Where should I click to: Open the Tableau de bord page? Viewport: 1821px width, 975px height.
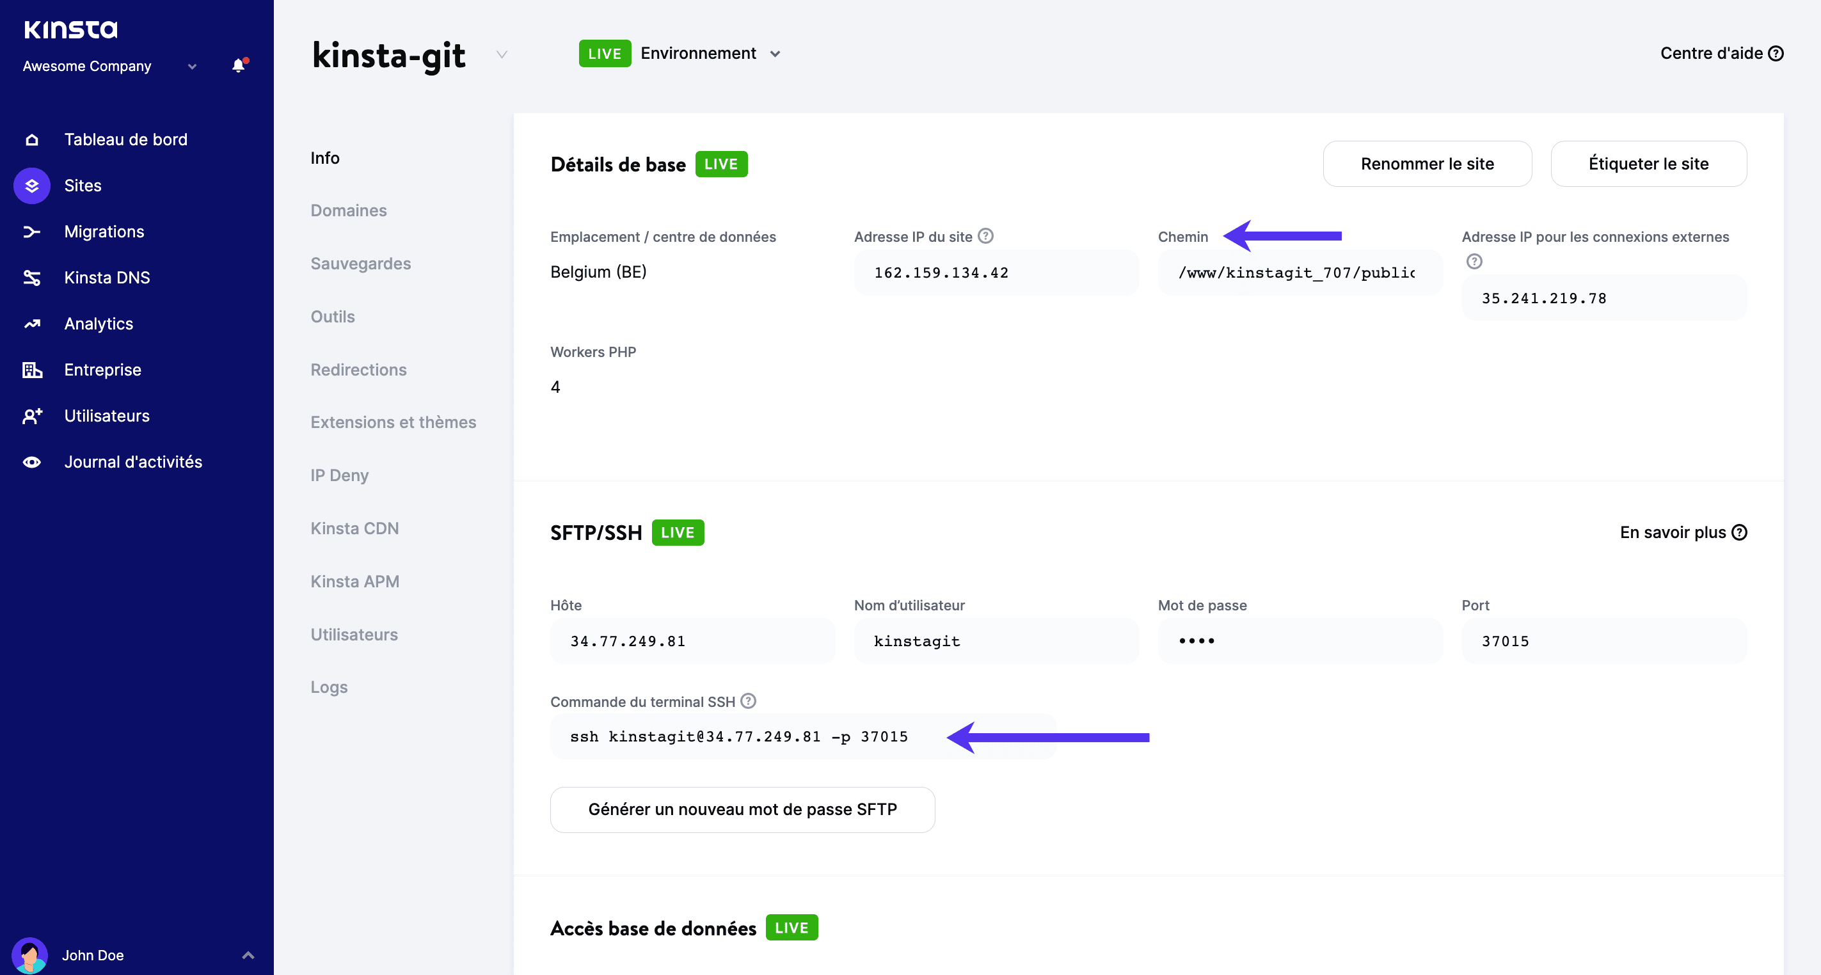tap(126, 139)
